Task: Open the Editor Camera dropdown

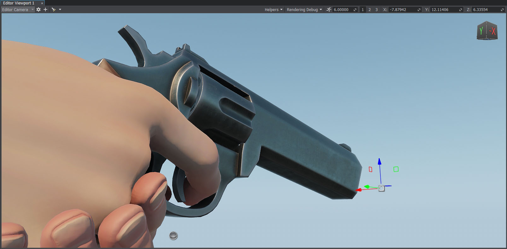Action: tap(18, 9)
